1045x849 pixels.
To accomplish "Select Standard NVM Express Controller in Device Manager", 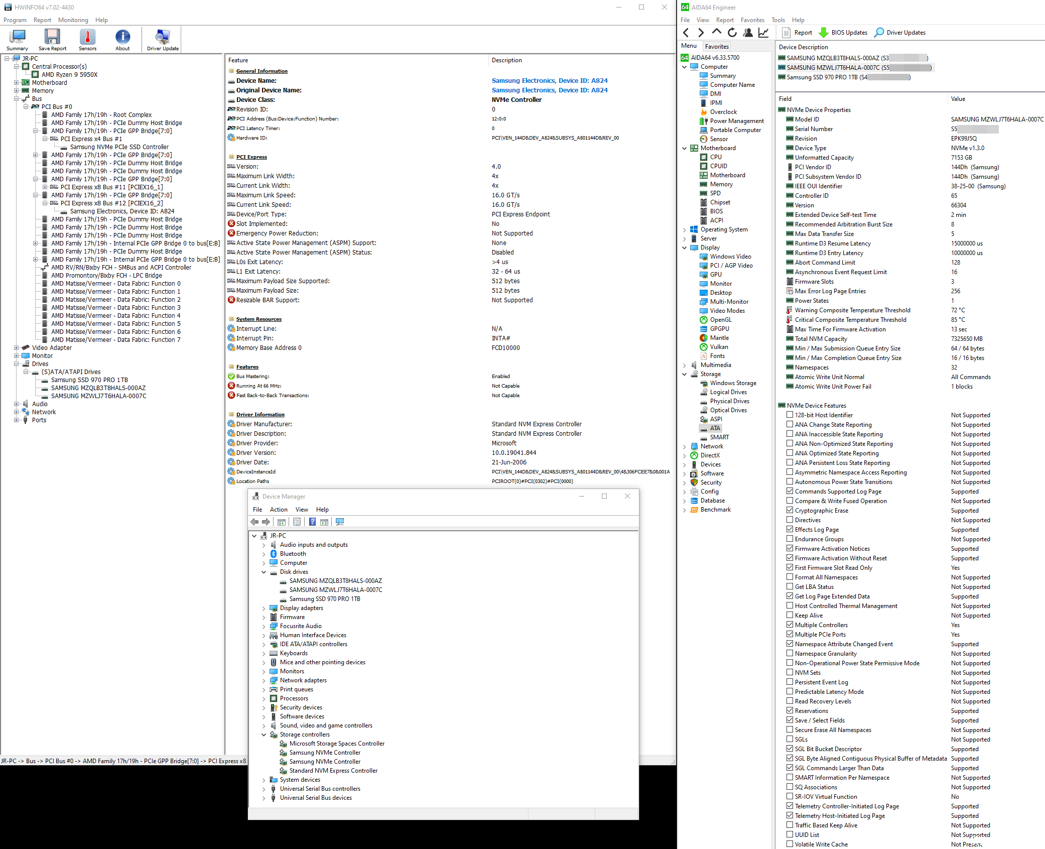I will 333,771.
